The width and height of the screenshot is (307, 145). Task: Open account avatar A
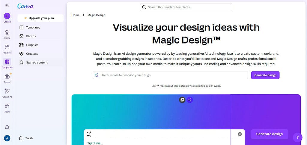[7, 138]
